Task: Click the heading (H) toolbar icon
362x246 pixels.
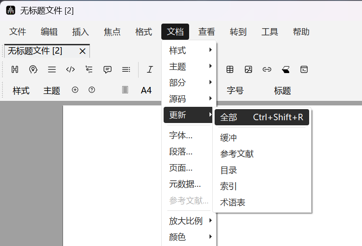Action: [15, 69]
